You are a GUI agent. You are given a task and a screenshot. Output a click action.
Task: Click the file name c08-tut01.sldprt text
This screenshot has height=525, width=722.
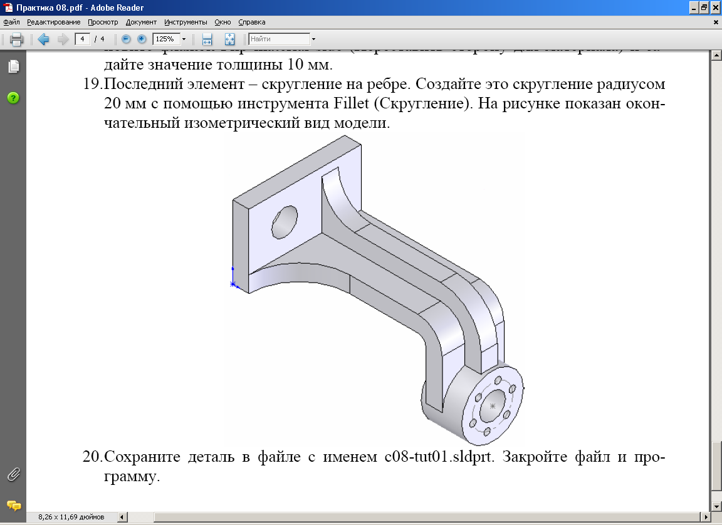click(x=439, y=457)
